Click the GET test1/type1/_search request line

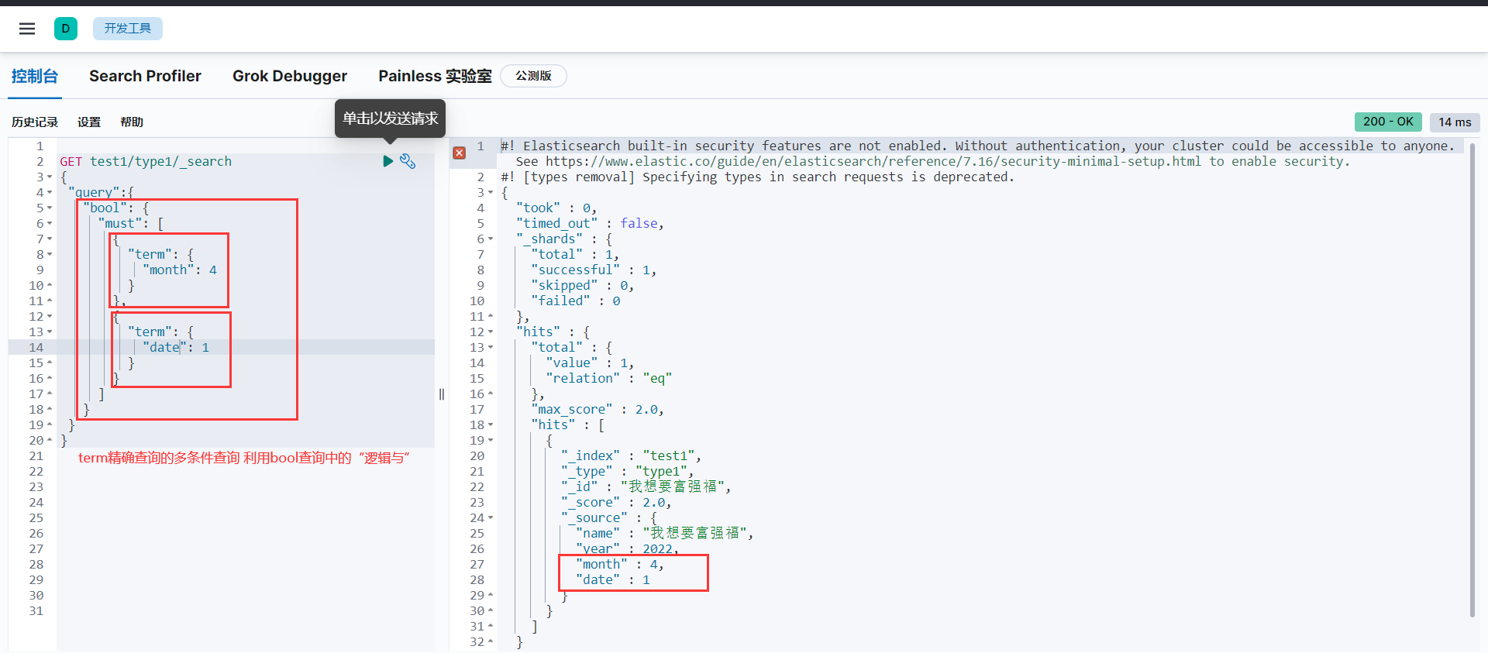(x=146, y=161)
